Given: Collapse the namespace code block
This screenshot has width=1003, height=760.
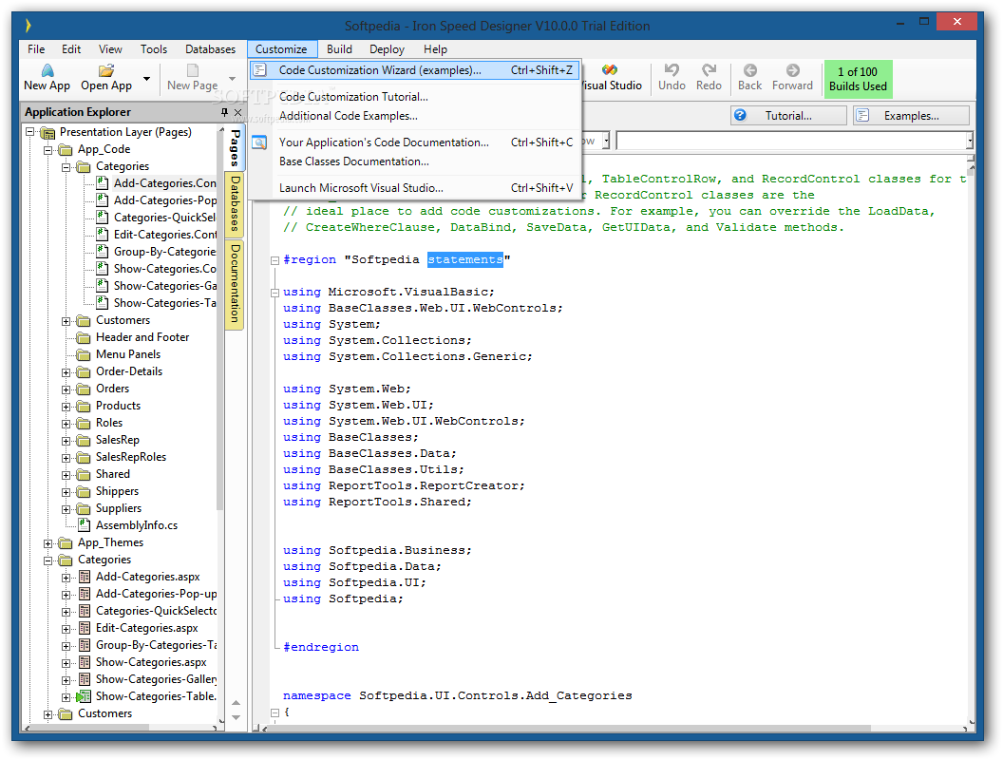Looking at the screenshot, I should pyautogui.click(x=274, y=712).
